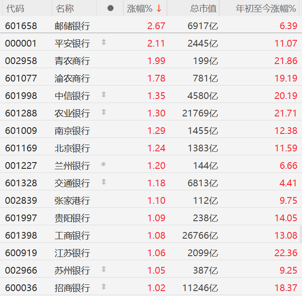Select stock code 601997

(21, 218)
